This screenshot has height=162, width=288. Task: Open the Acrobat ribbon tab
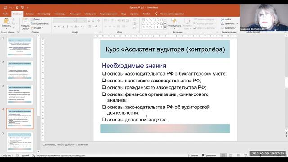coord(146,14)
